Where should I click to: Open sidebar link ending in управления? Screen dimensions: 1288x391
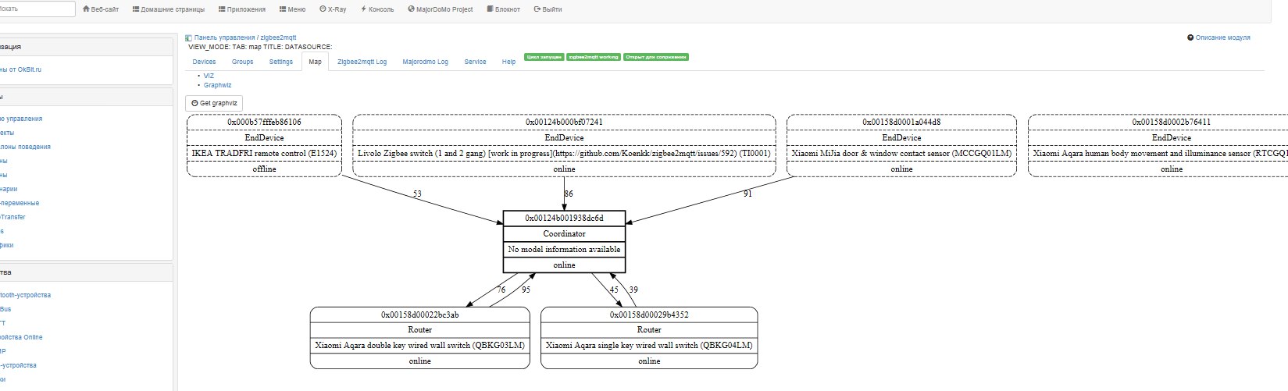22,119
